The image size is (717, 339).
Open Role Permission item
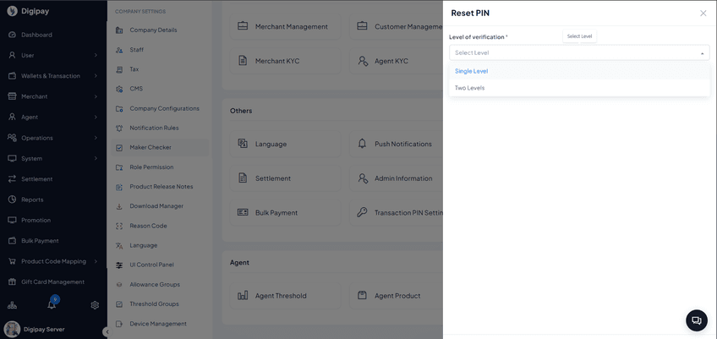pyautogui.click(x=160, y=167)
